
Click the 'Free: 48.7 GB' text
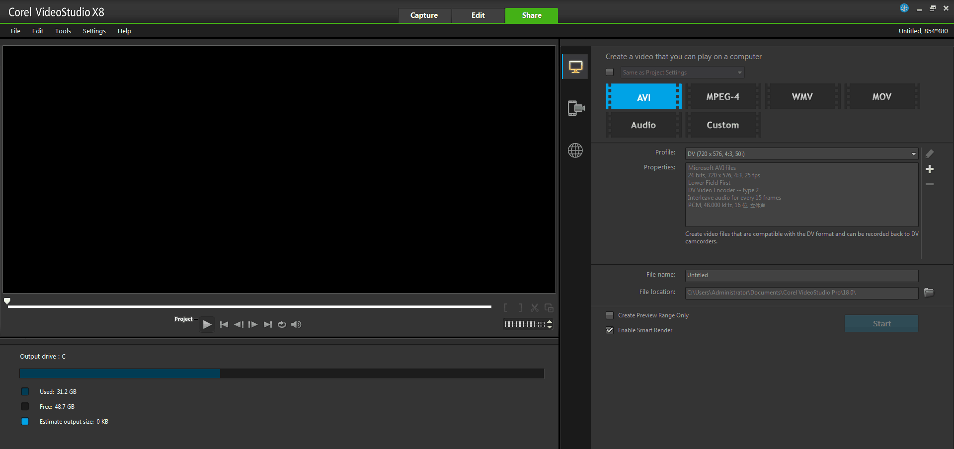coord(57,407)
